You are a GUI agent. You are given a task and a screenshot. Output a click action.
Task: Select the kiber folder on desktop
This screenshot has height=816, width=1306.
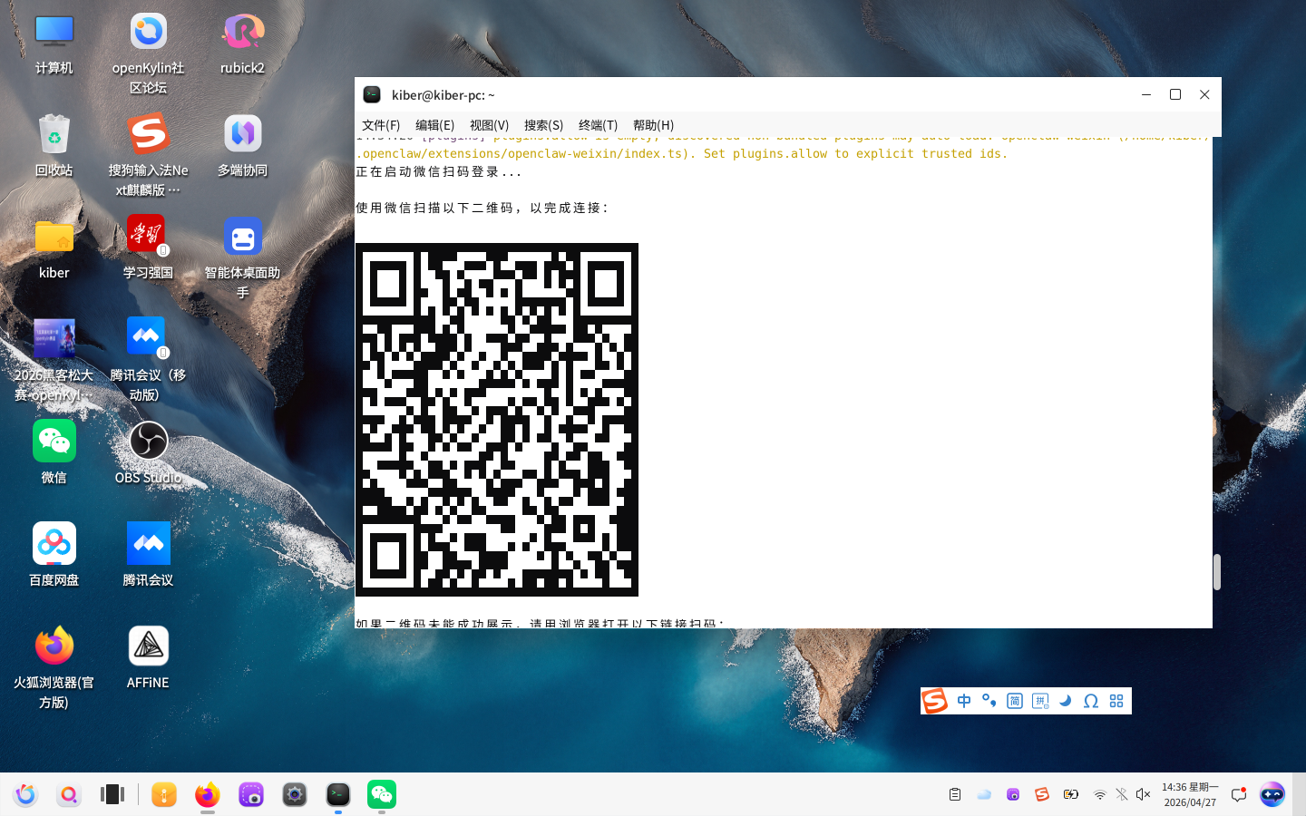coord(54,248)
